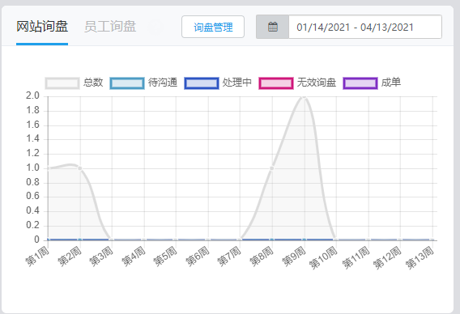Open the 员工询盘 tab
The image size is (460, 314).
coord(110,27)
